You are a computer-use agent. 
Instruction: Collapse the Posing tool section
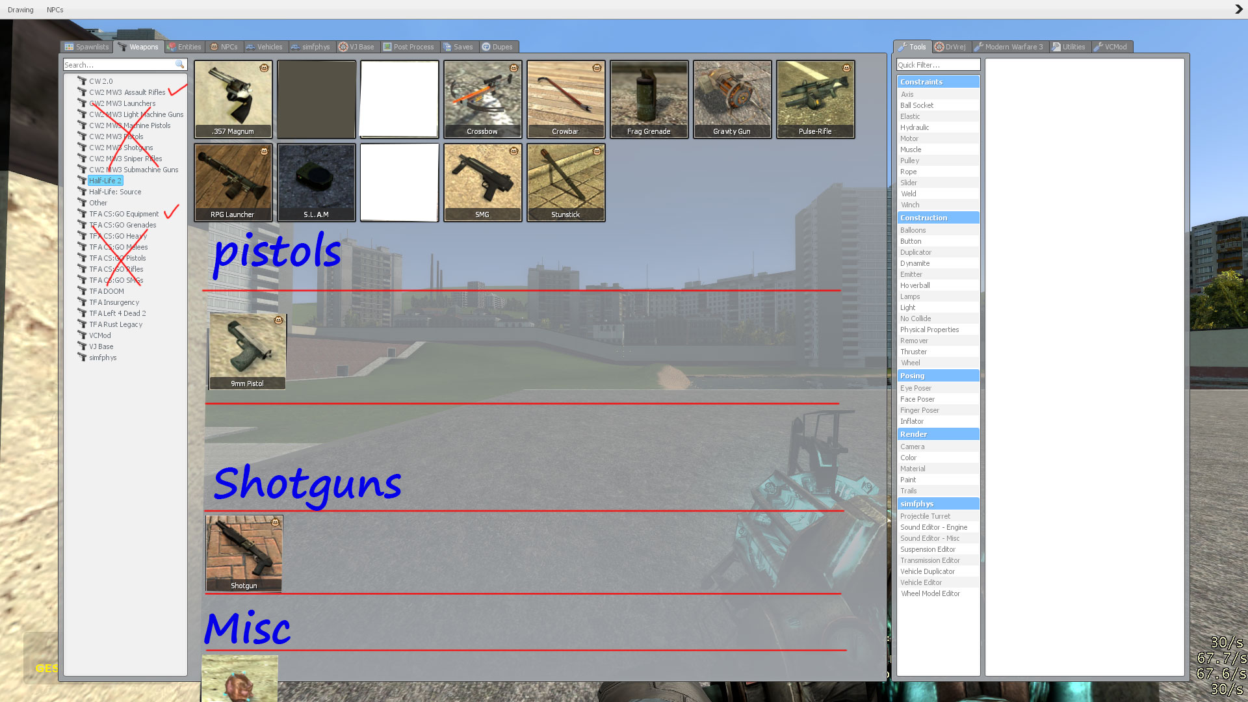(938, 376)
